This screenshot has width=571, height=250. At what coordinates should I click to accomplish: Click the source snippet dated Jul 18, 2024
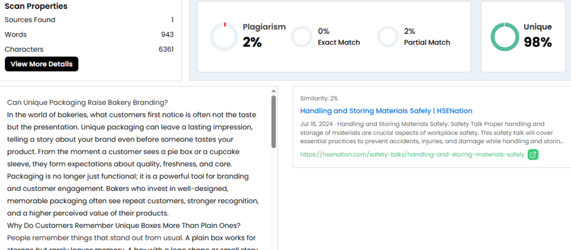tap(432, 133)
